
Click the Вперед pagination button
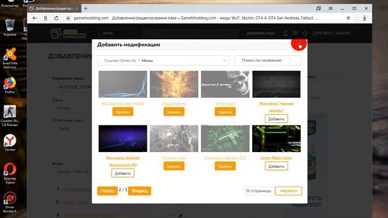click(x=139, y=191)
